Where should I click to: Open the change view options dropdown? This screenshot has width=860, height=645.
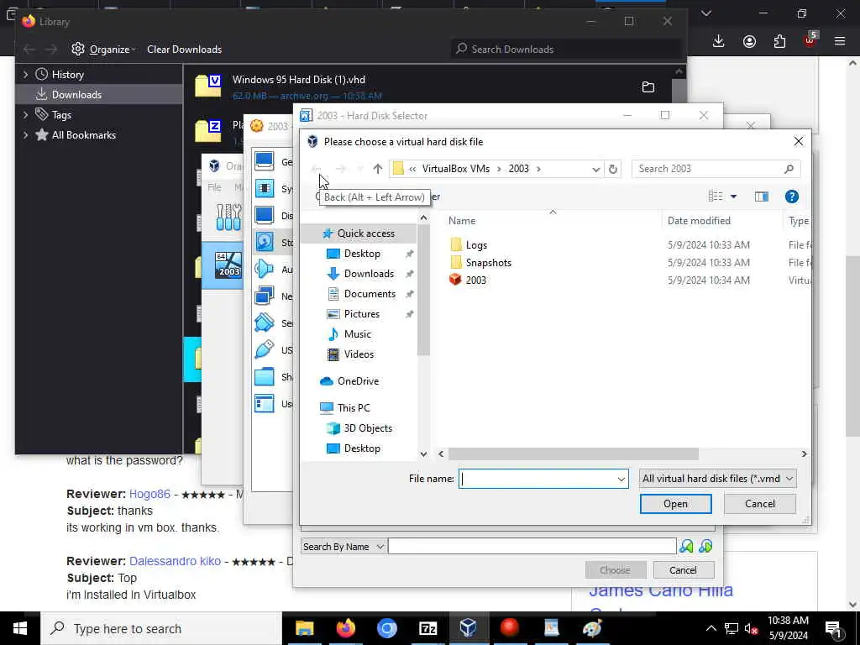tap(733, 197)
